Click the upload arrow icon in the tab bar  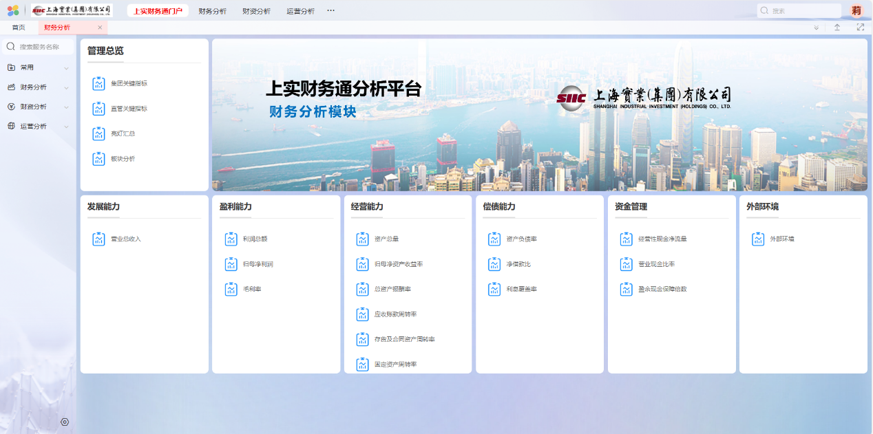[x=837, y=28]
